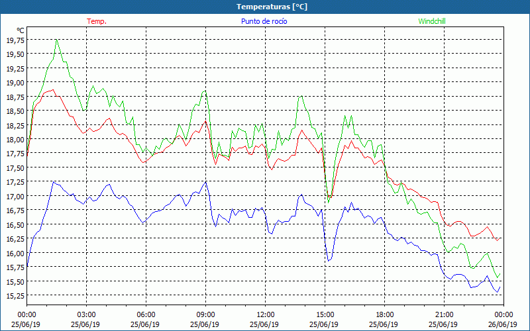Viewport: 530px width, 331px height.
Task: Click the 21:00 time axis label
Action: pos(444,315)
